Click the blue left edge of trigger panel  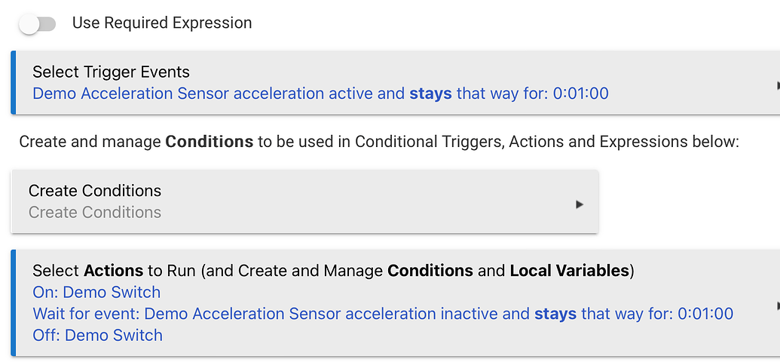(x=14, y=83)
